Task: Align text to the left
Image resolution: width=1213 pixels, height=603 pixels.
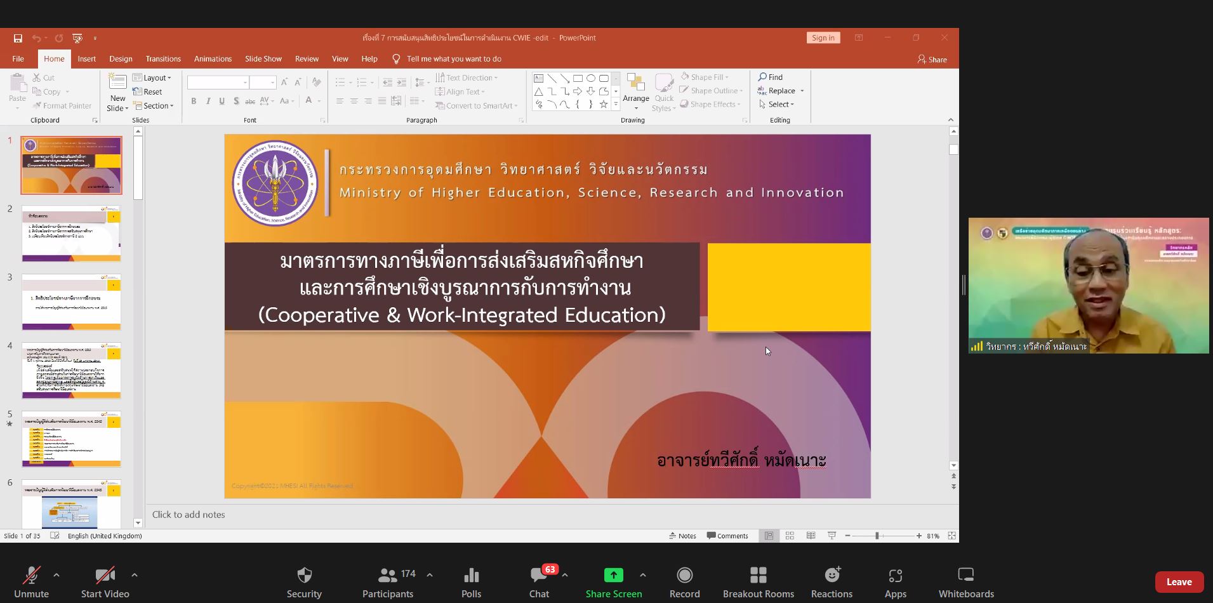Action: pos(340,101)
